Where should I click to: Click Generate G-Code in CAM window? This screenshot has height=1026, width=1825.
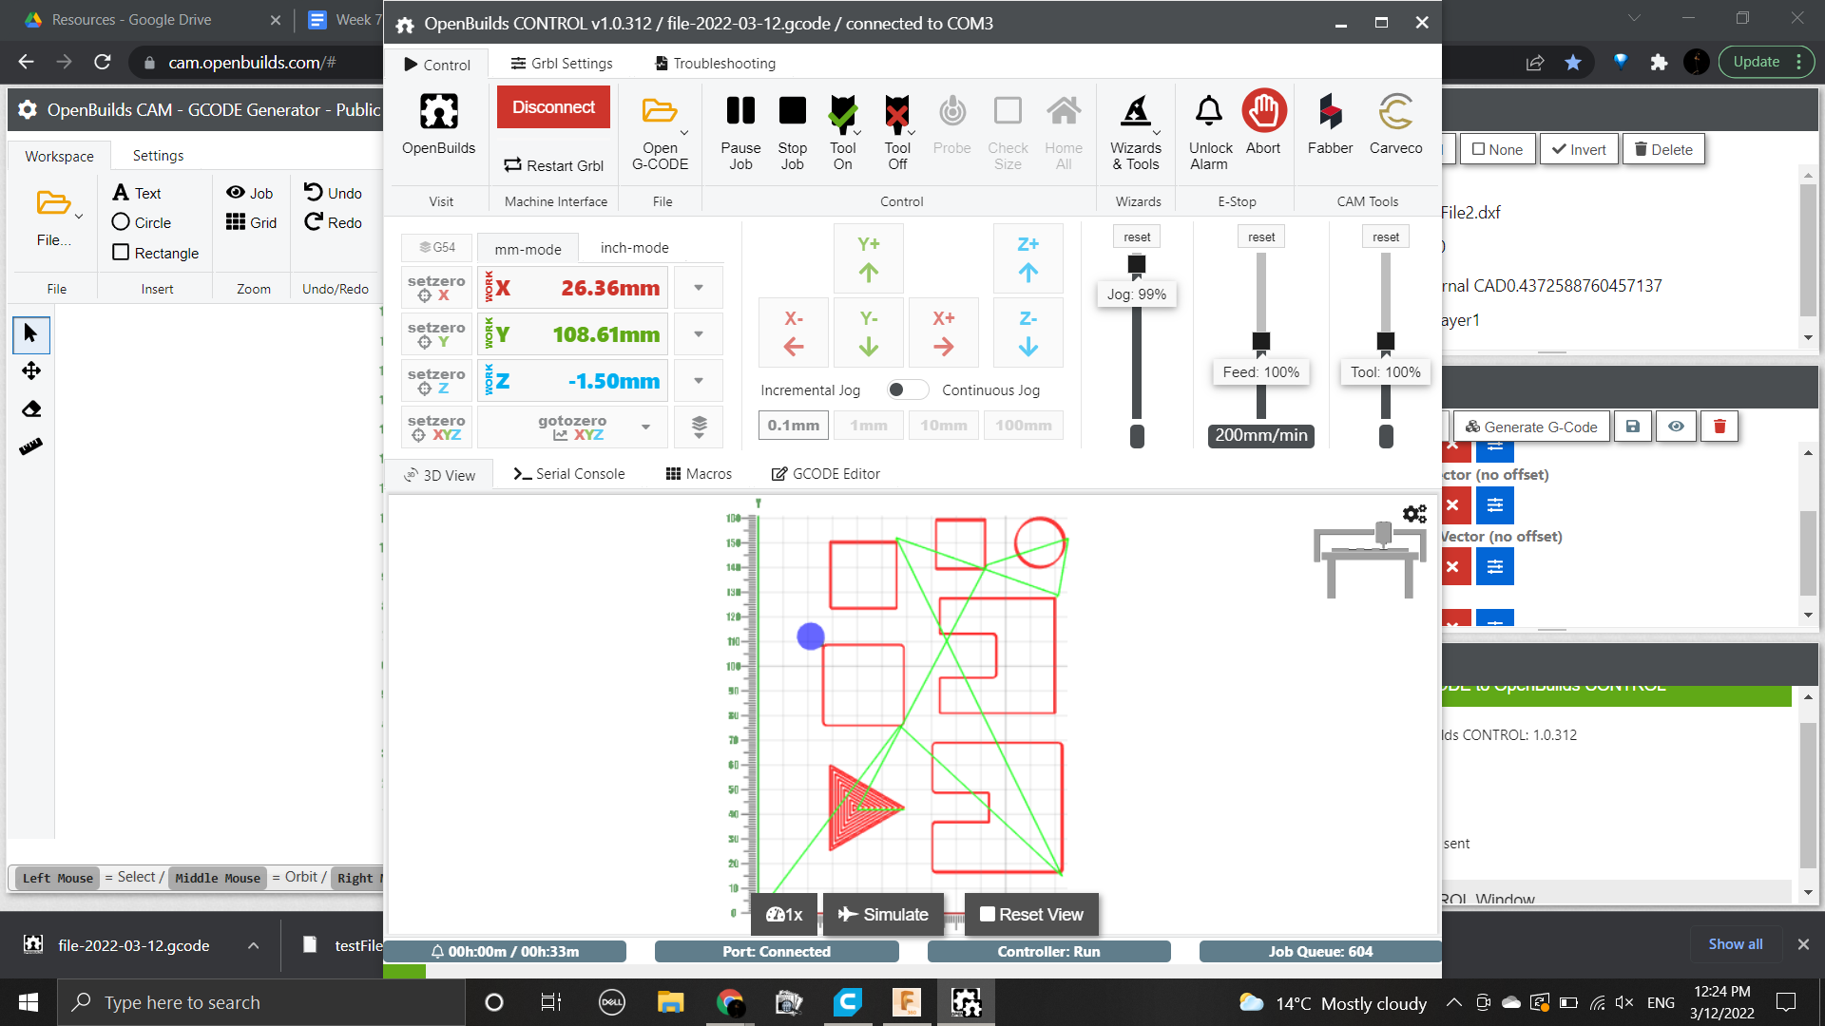1531,427
